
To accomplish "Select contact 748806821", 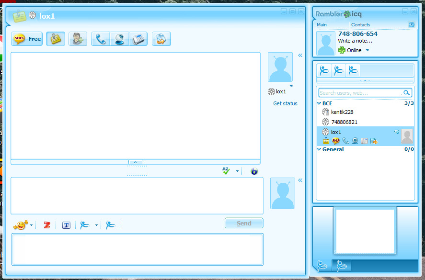I will [x=365, y=122].
